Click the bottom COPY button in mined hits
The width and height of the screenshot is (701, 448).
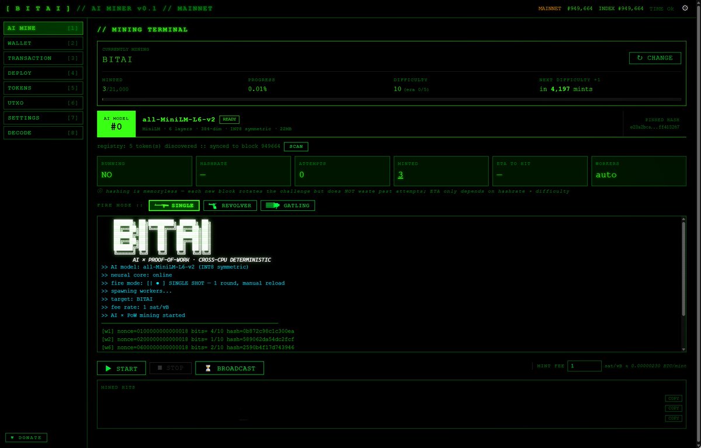(674, 418)
